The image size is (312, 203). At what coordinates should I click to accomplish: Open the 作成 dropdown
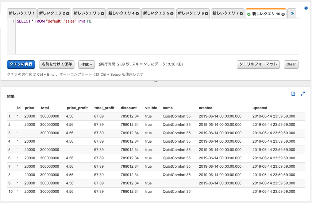(86, 64)
